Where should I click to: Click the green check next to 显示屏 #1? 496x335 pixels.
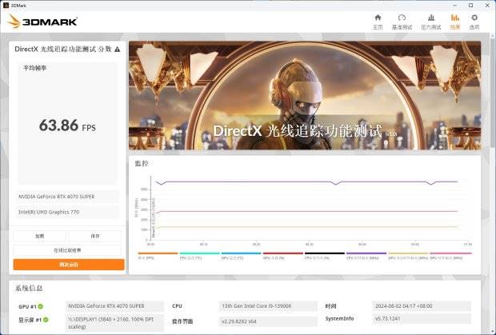(x=46, y=320)
